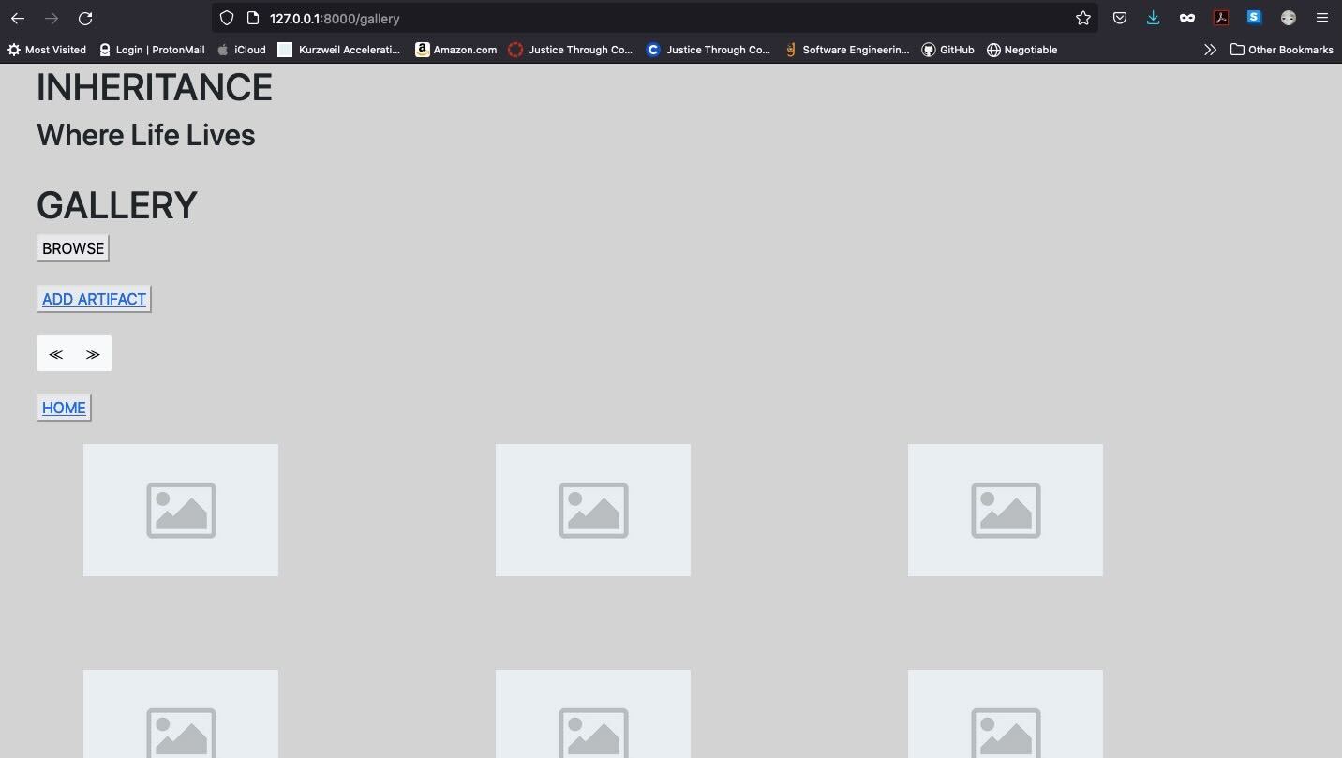Screen dimensions: 1342x758
Task: Open the GitHub bookmark
Action: 947,50
